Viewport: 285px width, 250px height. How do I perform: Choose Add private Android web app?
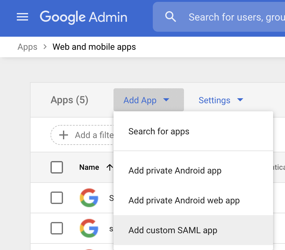click(193, 200)
